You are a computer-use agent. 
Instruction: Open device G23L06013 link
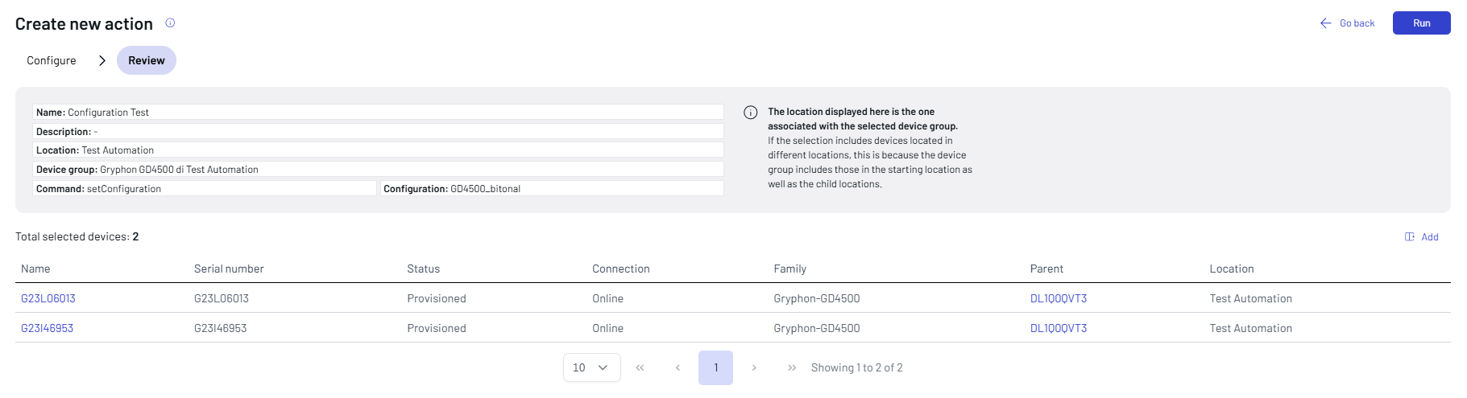coord(48,298)
